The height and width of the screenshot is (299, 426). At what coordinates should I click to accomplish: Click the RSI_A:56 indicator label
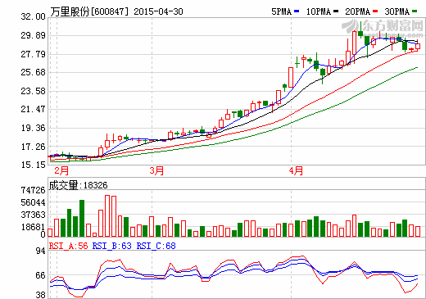68,246
